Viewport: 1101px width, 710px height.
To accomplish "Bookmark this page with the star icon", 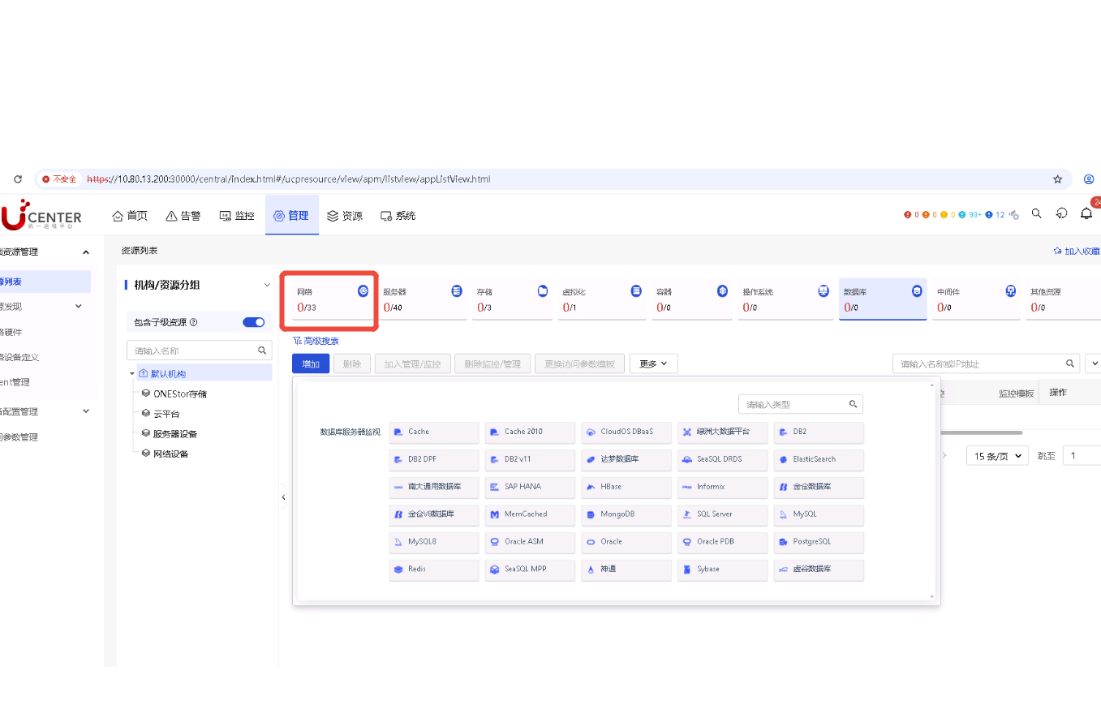I will 1057,179.
